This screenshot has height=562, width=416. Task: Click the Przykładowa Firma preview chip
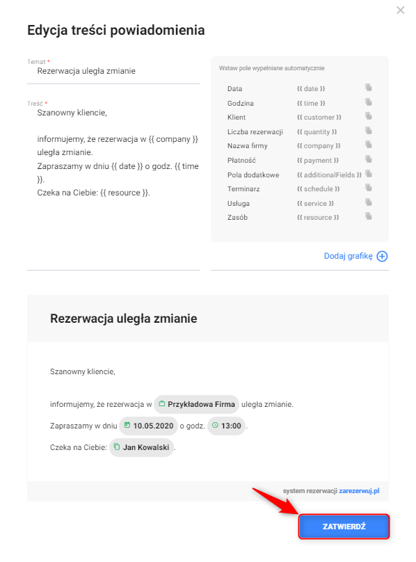coord(197,404)
